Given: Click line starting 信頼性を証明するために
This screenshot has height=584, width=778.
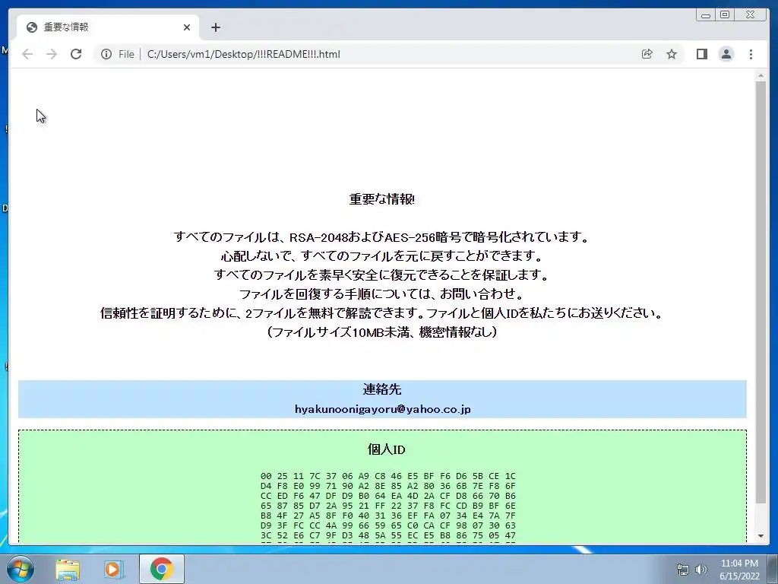Looking at the screenshot, I should 381,313.
